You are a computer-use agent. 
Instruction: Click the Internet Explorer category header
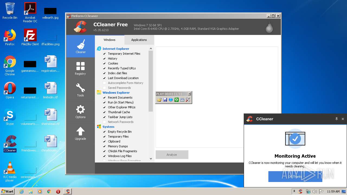(x=116, y=49)
